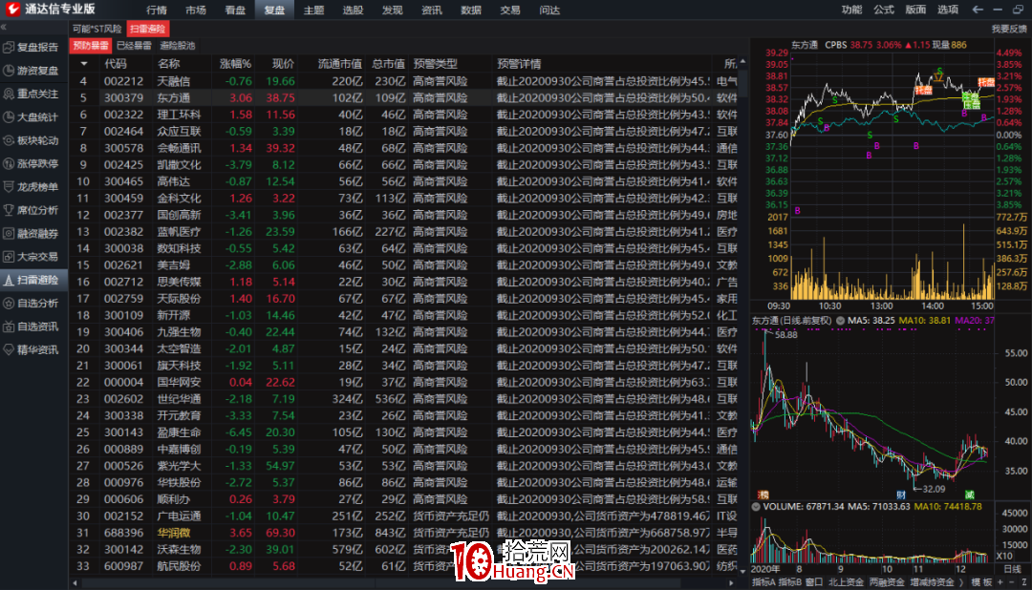Zoom out chart with minus icon
This screenshot has width=1032, height=590.
coord(1012,582)
